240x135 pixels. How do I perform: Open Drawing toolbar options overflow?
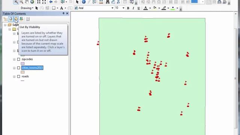pos(181,9)
